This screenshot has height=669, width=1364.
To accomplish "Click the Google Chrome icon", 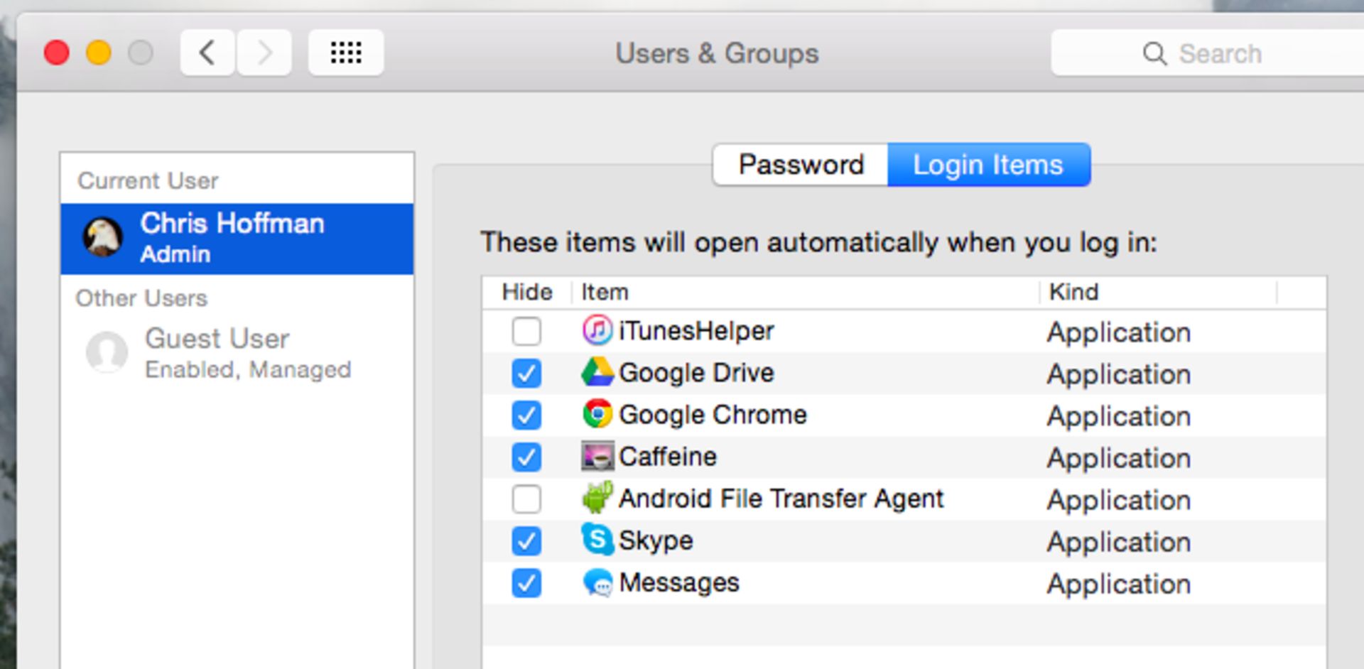I will (597, 413).
